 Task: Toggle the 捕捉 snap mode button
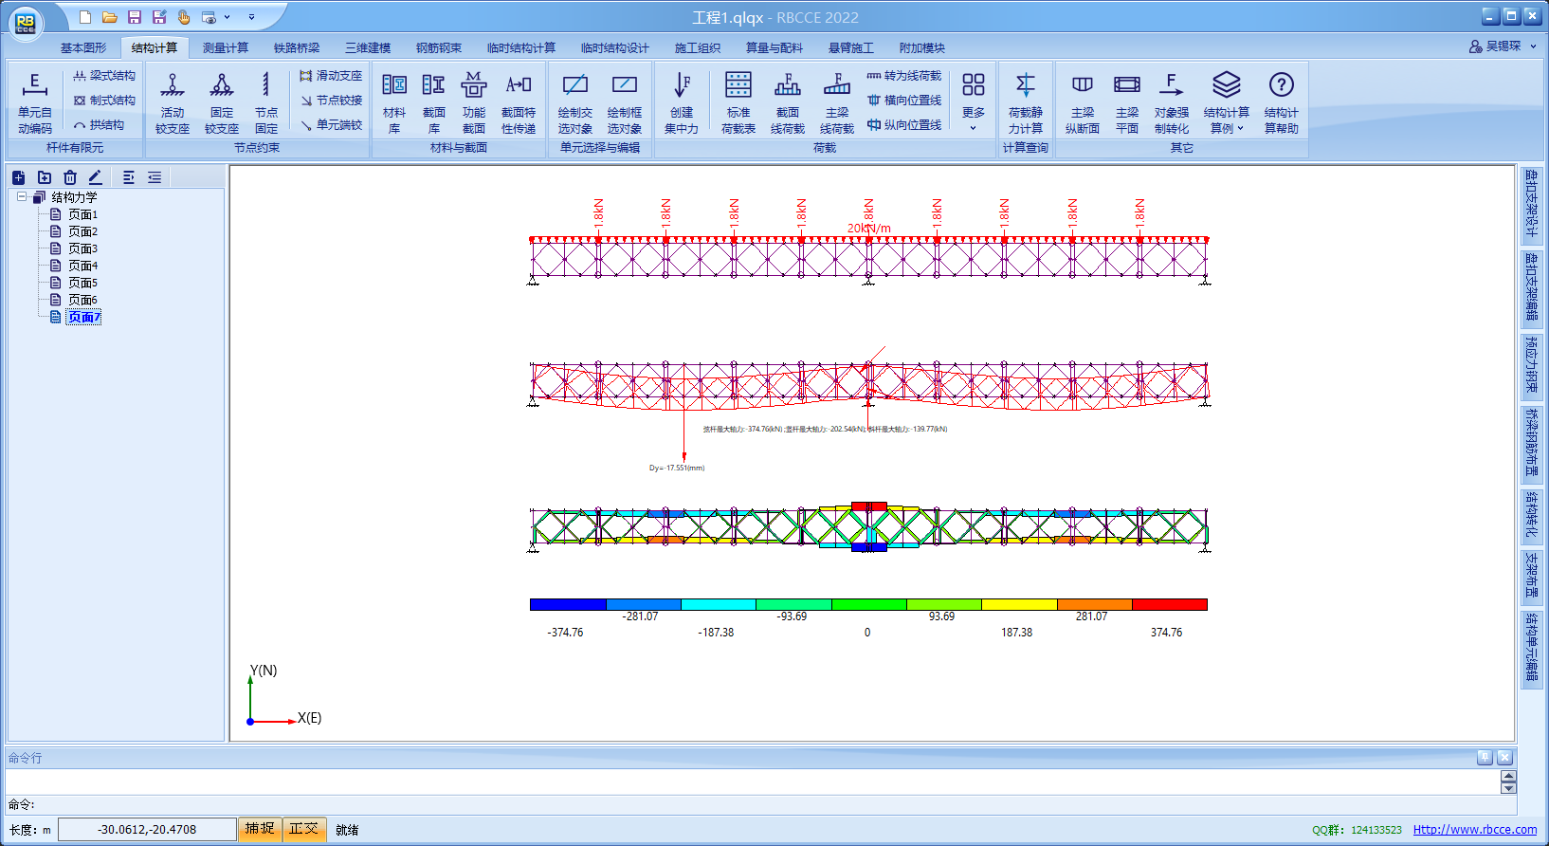[260, 829]
